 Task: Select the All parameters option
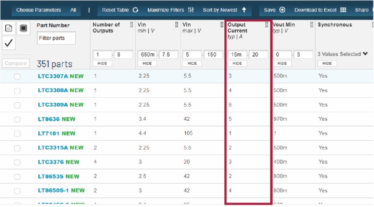73,10
